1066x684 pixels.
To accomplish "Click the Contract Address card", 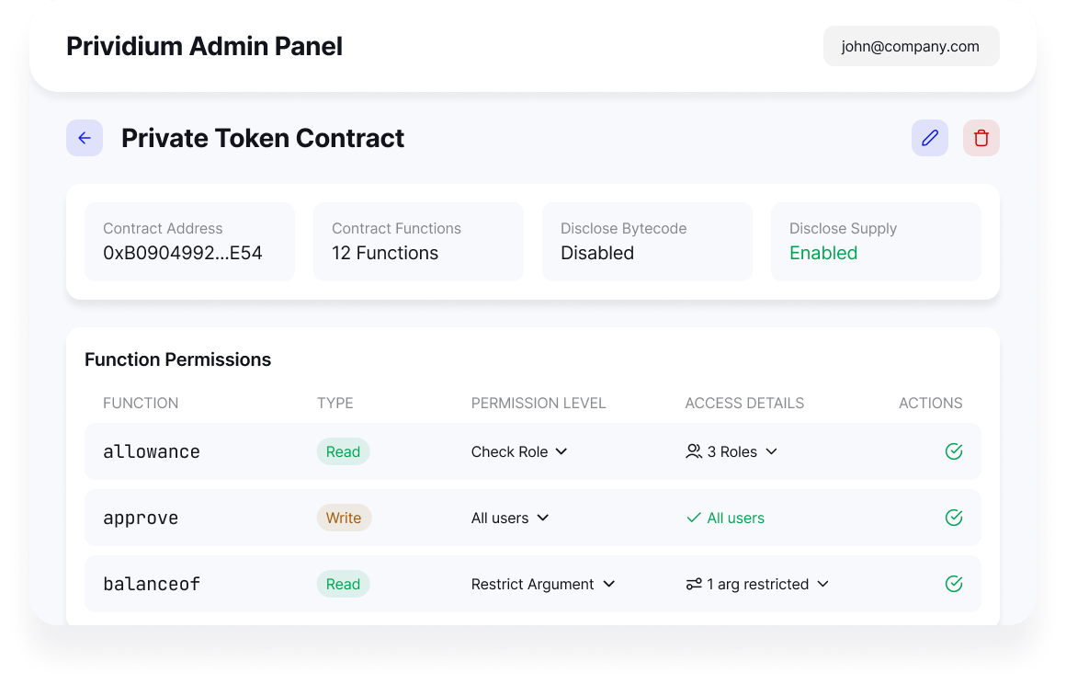I will pos(189,242).
